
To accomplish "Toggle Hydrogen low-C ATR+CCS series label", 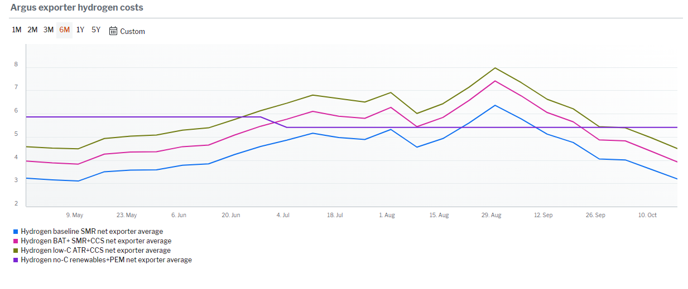I will point(95,251).
